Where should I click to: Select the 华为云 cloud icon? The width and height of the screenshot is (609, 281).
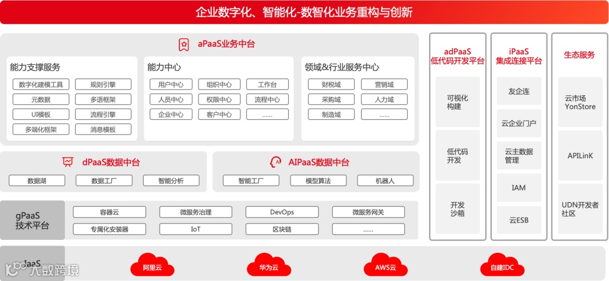269,265
